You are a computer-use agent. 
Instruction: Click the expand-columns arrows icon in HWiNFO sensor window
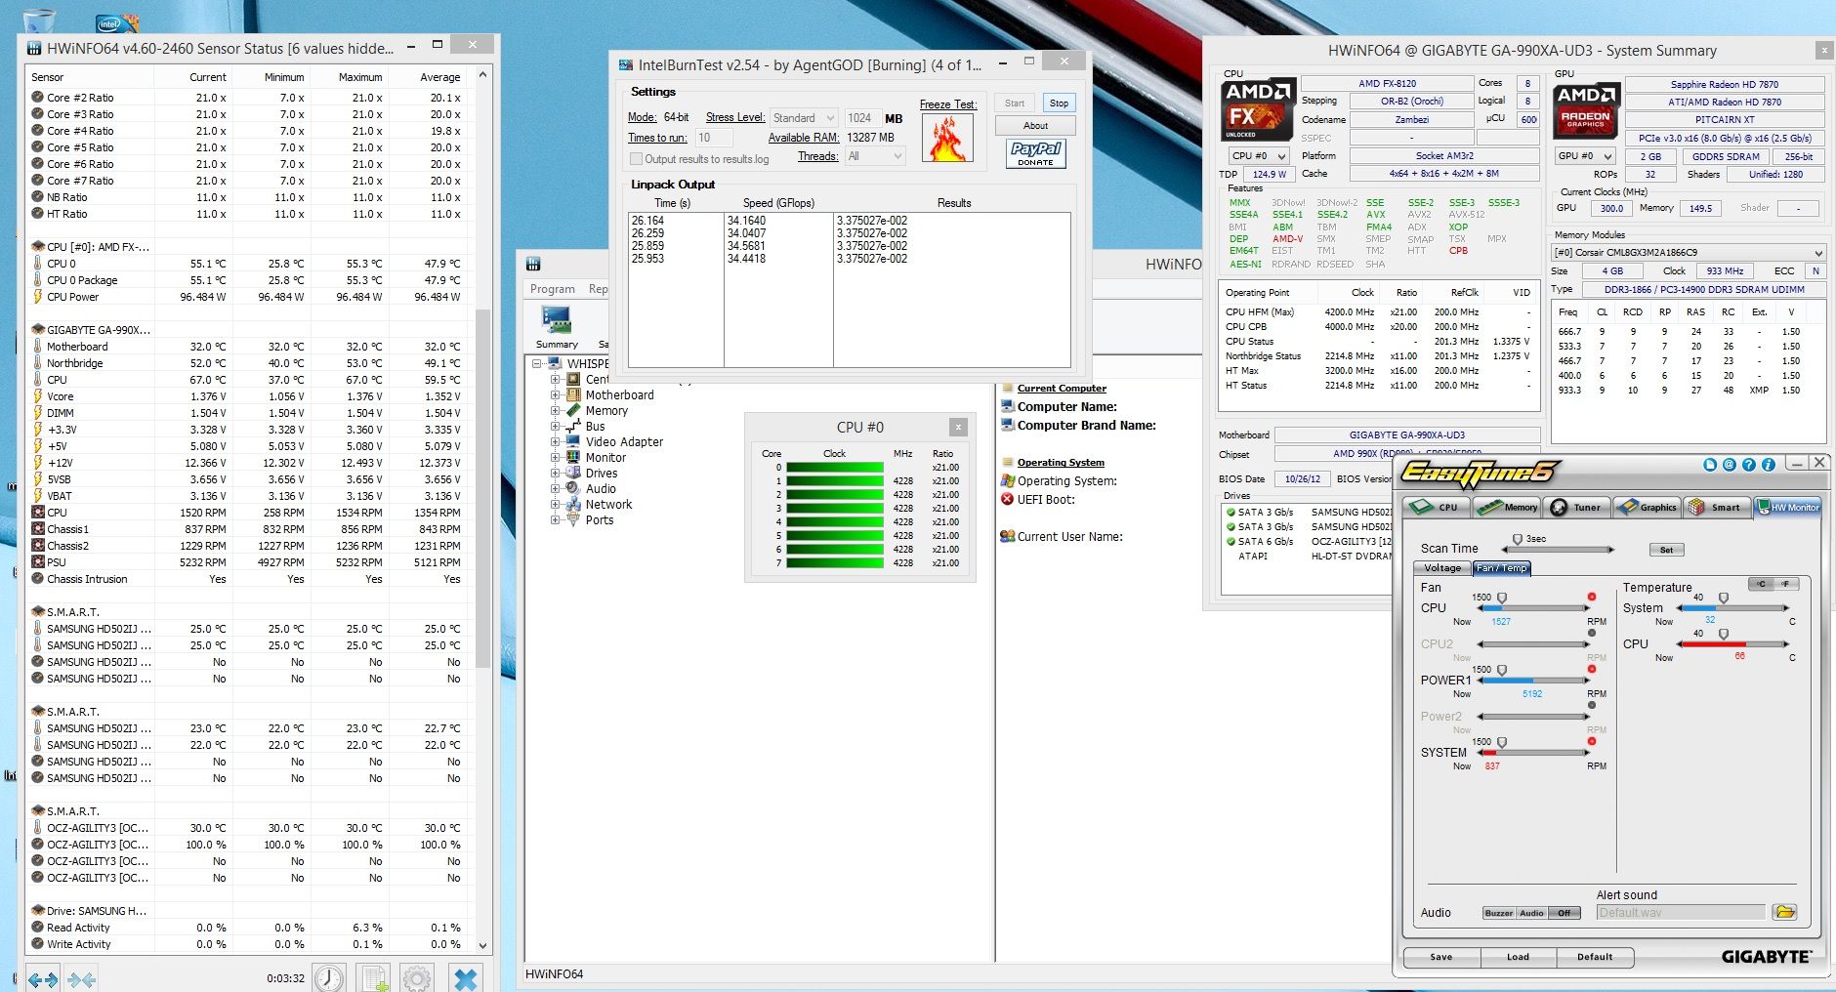click(43, 978)
